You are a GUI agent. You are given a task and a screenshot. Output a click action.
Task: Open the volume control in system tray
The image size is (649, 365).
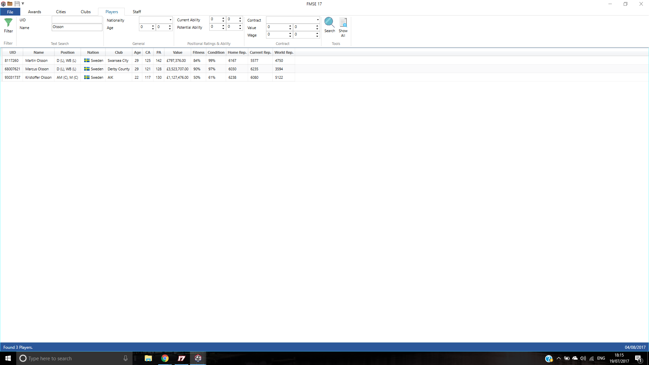pyautogui.click(x=583, y=358)
